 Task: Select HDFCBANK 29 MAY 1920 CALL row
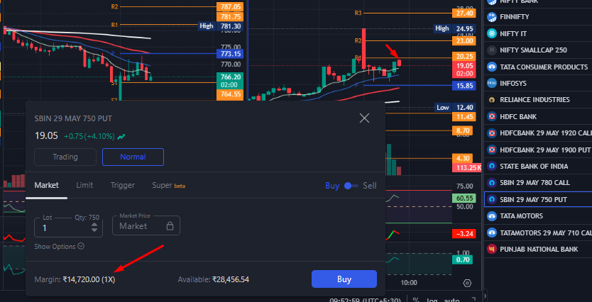coord(538,133)
